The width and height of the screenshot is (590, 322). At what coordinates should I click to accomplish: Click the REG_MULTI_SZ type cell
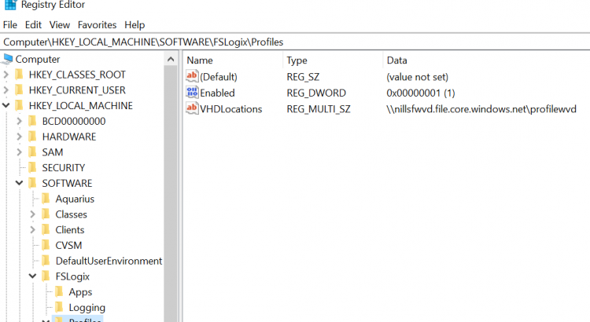click(319, 109)
